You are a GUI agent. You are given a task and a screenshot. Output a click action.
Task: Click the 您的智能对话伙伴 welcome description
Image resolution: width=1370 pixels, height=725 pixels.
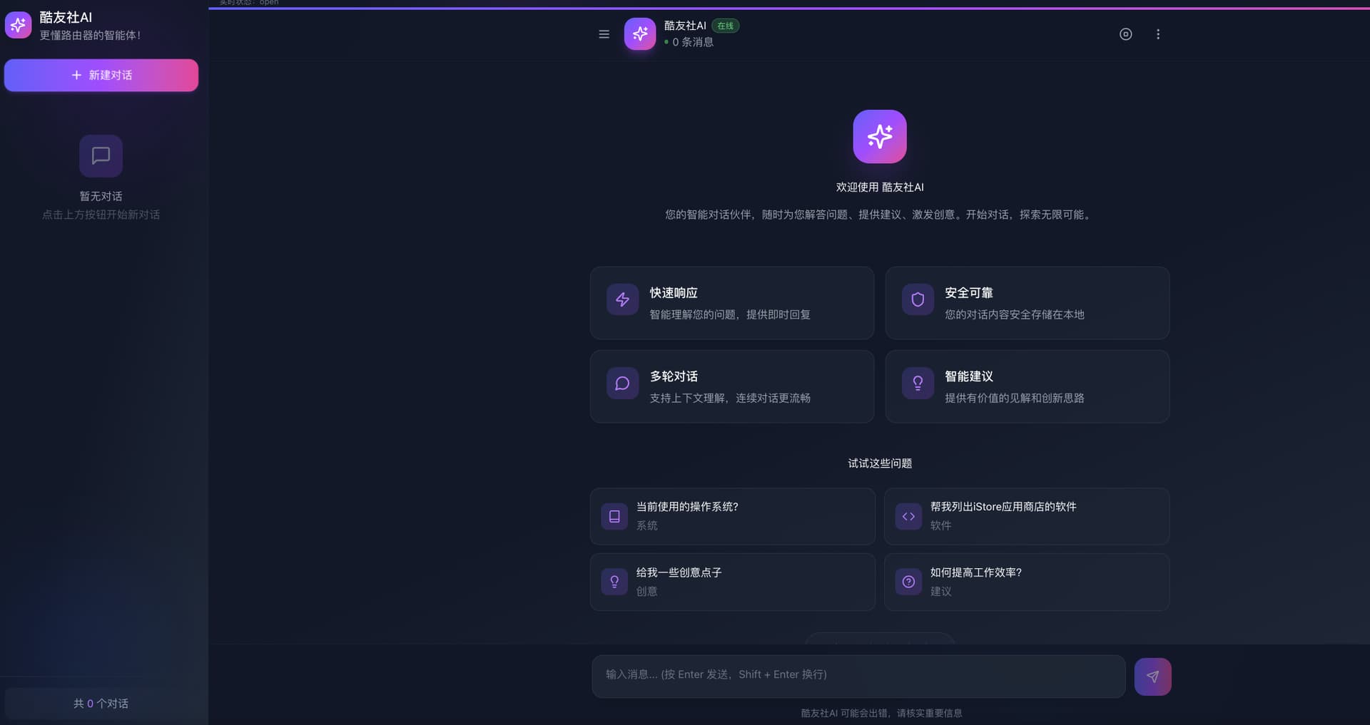(880, 215)
